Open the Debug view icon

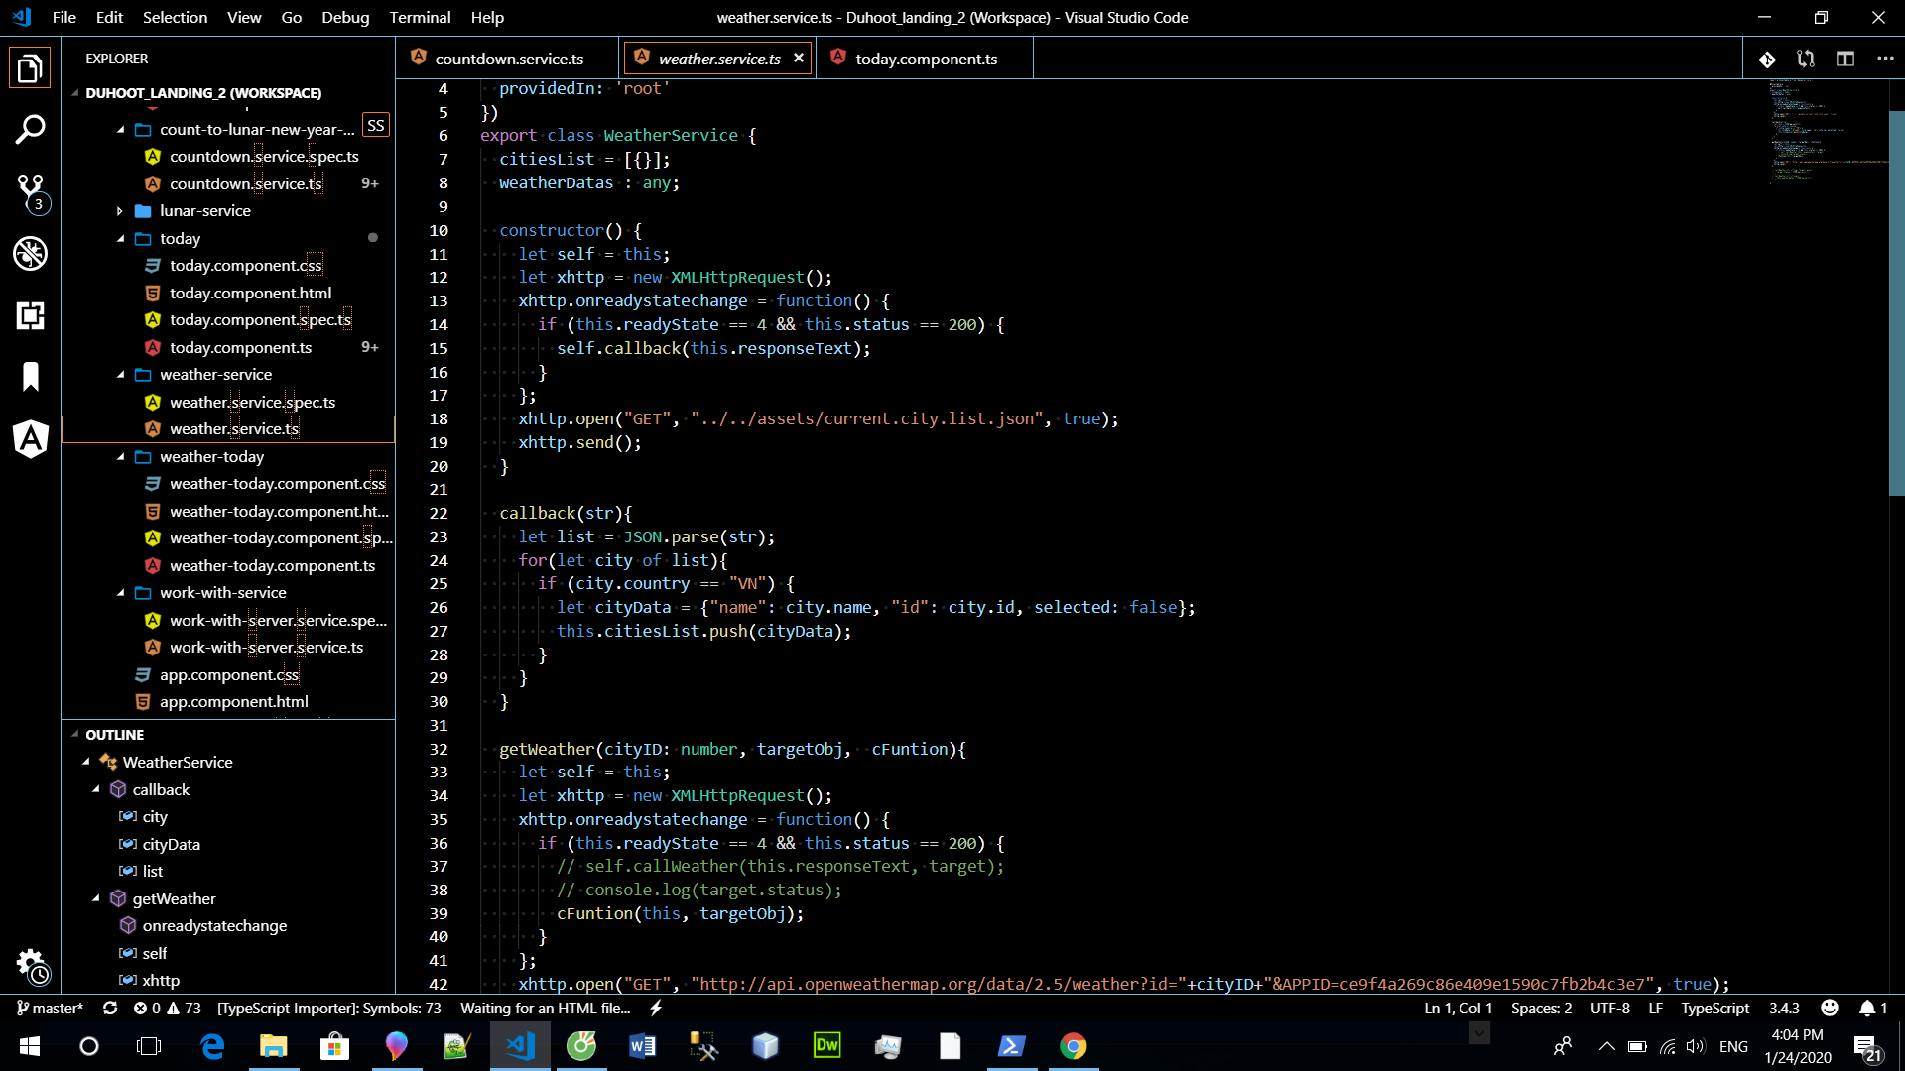click(x=30, y=254)
